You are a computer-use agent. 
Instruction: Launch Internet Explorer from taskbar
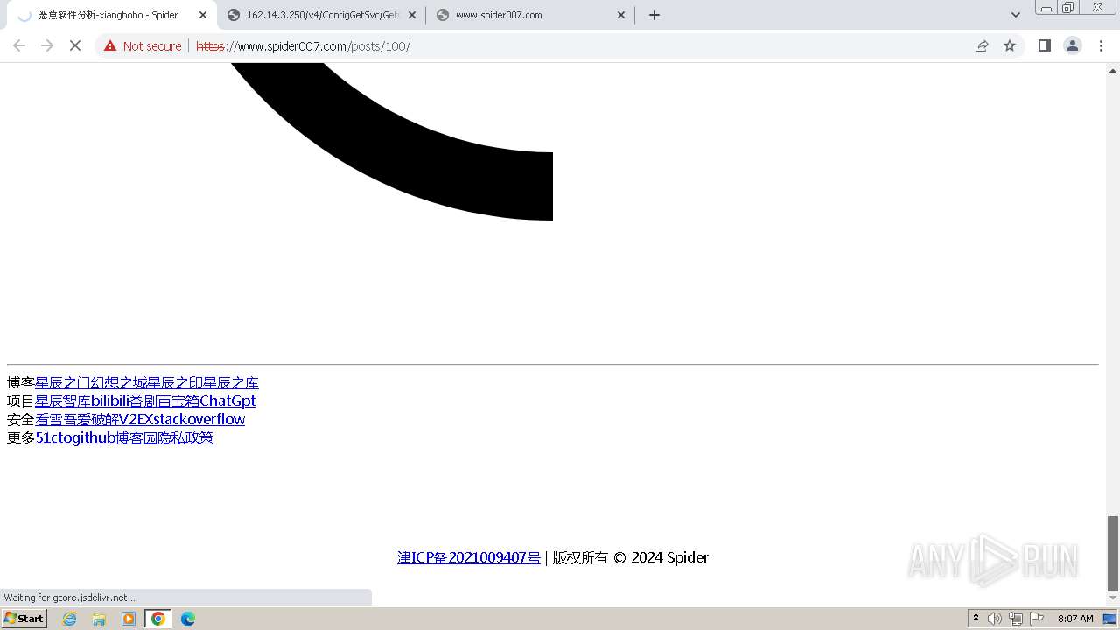(70, 619)
